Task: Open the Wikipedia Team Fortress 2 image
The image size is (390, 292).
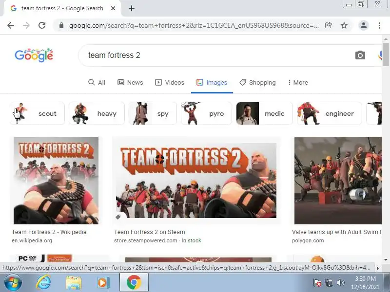Action: tap(56, 181)
